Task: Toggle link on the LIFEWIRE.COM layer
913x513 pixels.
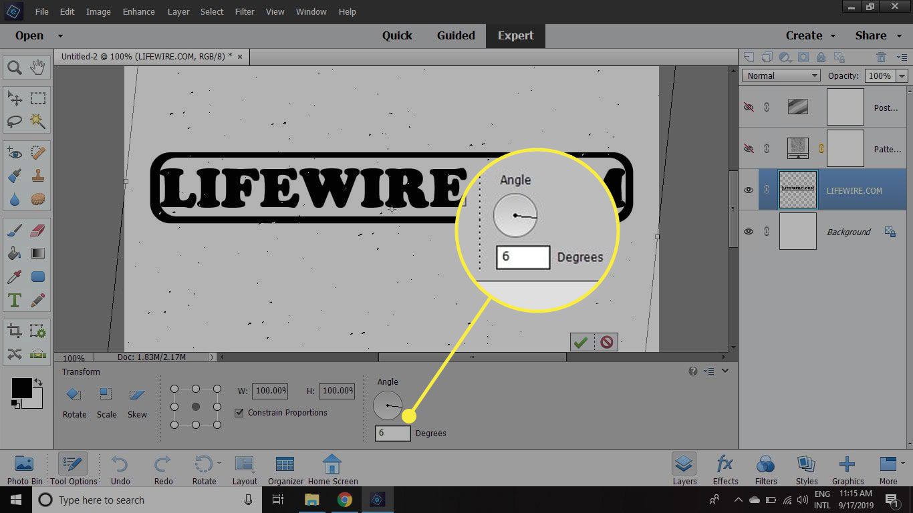Action: tap(767, 190)
